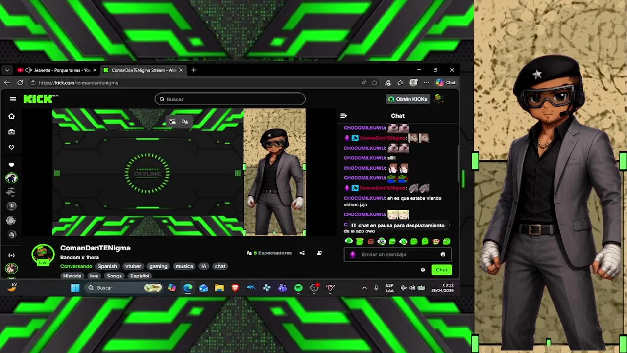Resume chat via 'chat en pausa' banner
The width and height of the screenshot is (627, 353).
tap(398, 226)
